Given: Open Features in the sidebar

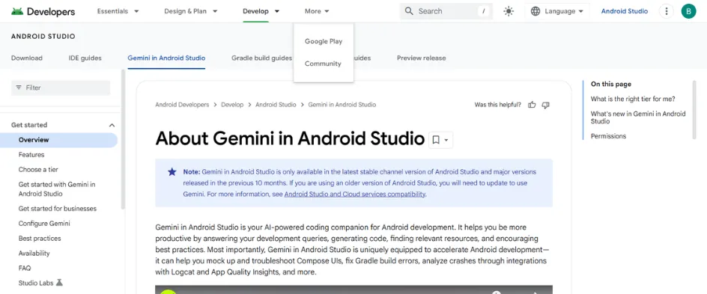Looking at the screenshot, I should [x=31, y=155].
